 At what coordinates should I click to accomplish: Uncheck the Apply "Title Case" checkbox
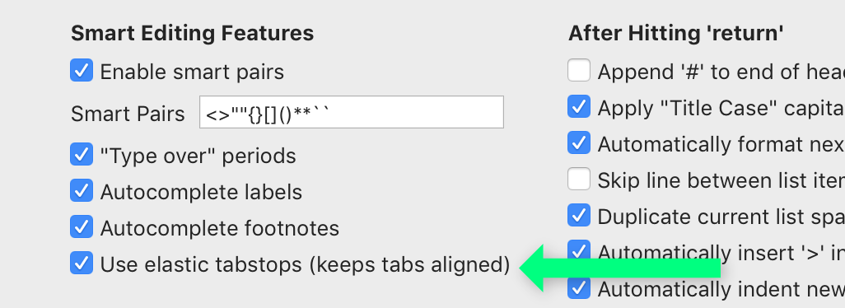(579, 106)
